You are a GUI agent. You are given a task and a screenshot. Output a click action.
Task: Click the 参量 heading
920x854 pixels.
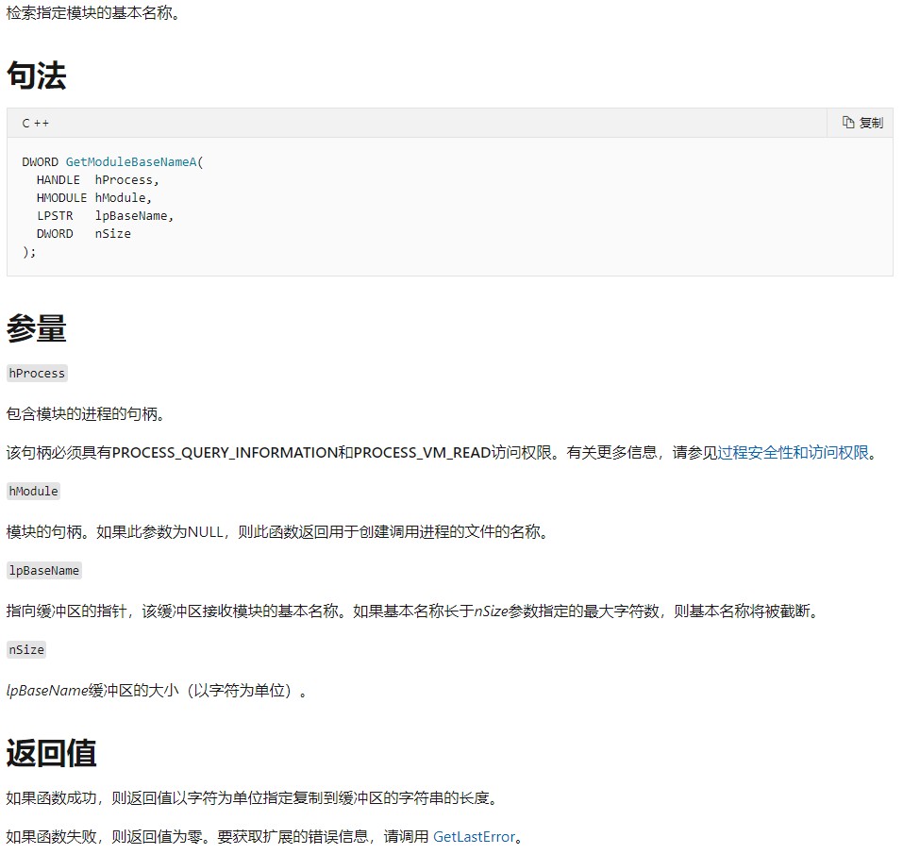pyautogui.click(x=37, y=328)
